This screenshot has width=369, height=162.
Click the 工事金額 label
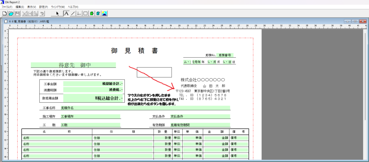click(50, 84)
